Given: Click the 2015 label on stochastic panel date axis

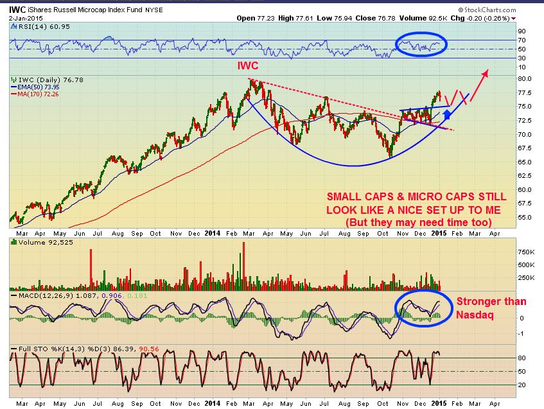Looking at the screenshot, I should tap(439, 403).
